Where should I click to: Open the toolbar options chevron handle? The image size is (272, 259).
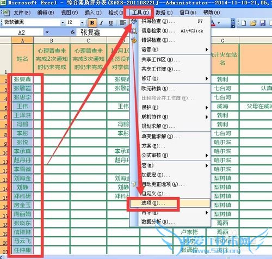(233, 23)
